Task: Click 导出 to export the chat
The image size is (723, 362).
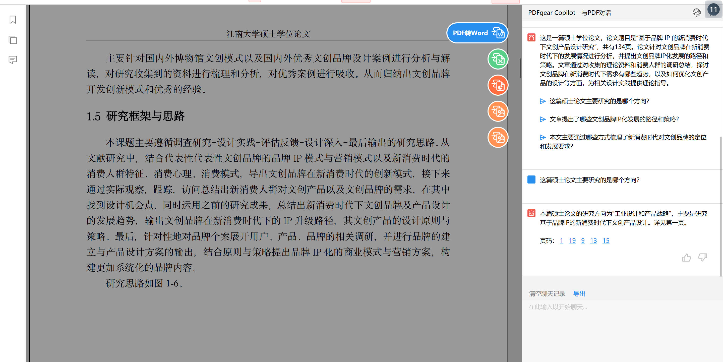Action: pyautogui.click(x=579, y=293)
